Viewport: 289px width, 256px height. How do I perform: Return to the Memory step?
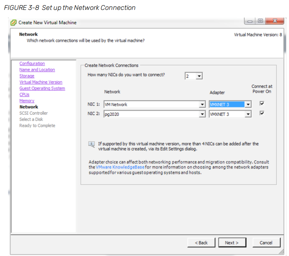tap(27, 101)
